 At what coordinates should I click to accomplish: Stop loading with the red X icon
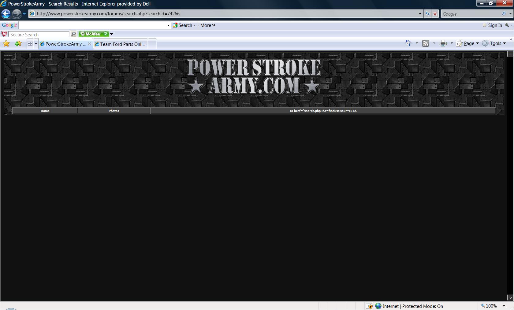pos(435,14)
